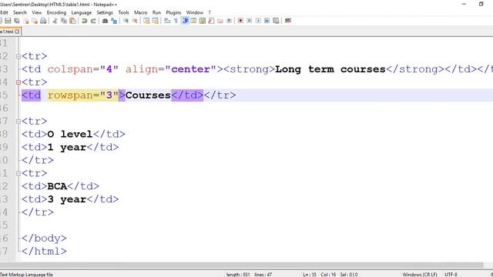The height and width of the screenshot is (277, 493).
Task: Open the Run menu
Action: (x=156, y=12)
